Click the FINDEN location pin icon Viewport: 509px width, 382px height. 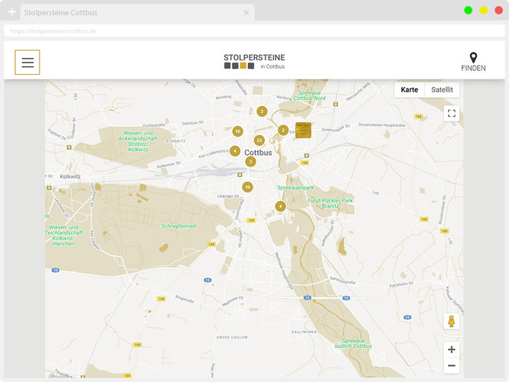click(473, 59)
